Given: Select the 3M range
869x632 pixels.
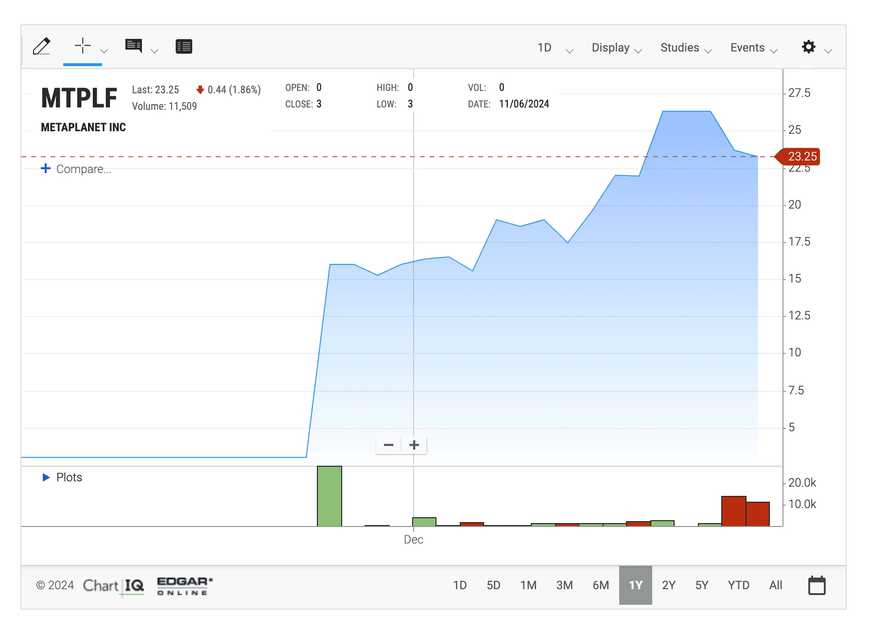Looking at the screenshot, I should 564,585.
